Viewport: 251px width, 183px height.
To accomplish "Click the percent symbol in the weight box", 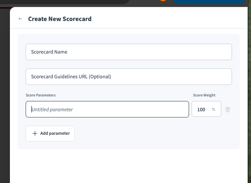I will pos(213,110).
